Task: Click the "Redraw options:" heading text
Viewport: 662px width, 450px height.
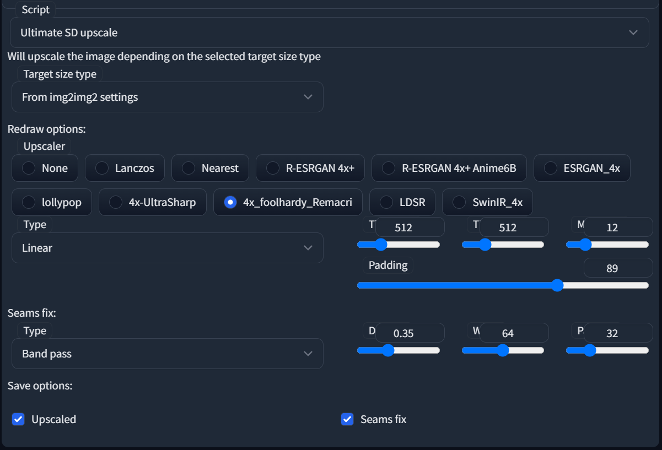Action: (x=47, y=129)
